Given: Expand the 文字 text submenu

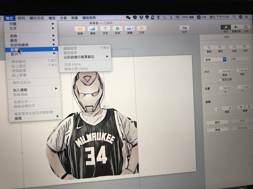Looking at the screenshot, I should [x=32, y=28].
